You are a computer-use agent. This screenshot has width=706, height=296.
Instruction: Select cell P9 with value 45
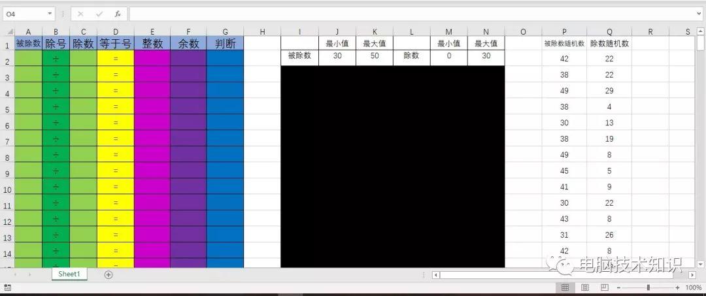pyautogui.click(x=564, y=171)
